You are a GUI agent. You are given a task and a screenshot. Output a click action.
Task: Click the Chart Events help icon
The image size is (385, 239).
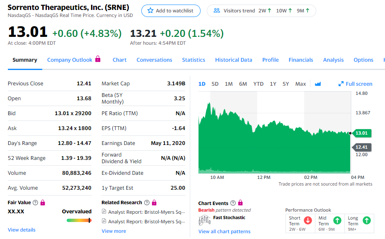tap(233, 203)
